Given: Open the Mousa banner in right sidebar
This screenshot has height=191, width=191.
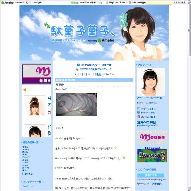Looking at the screenshot, I should (152, 137).
